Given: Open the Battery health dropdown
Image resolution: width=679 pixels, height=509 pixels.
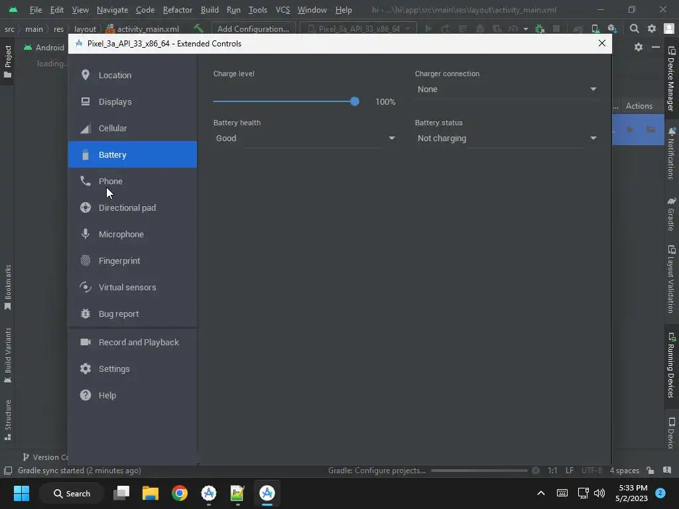Looking at the screenshot, I should pyautogui.click(x=305, y=138).
